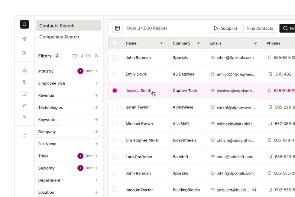Expand the Revenue filter
The image size is (295, 197).
click(x=97, y=95)
